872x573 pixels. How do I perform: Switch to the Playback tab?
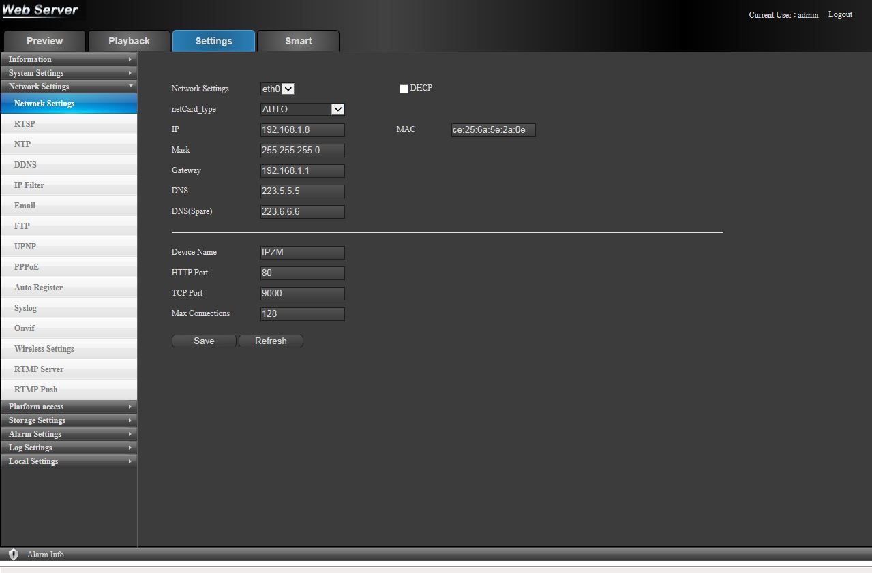(129, 41)
